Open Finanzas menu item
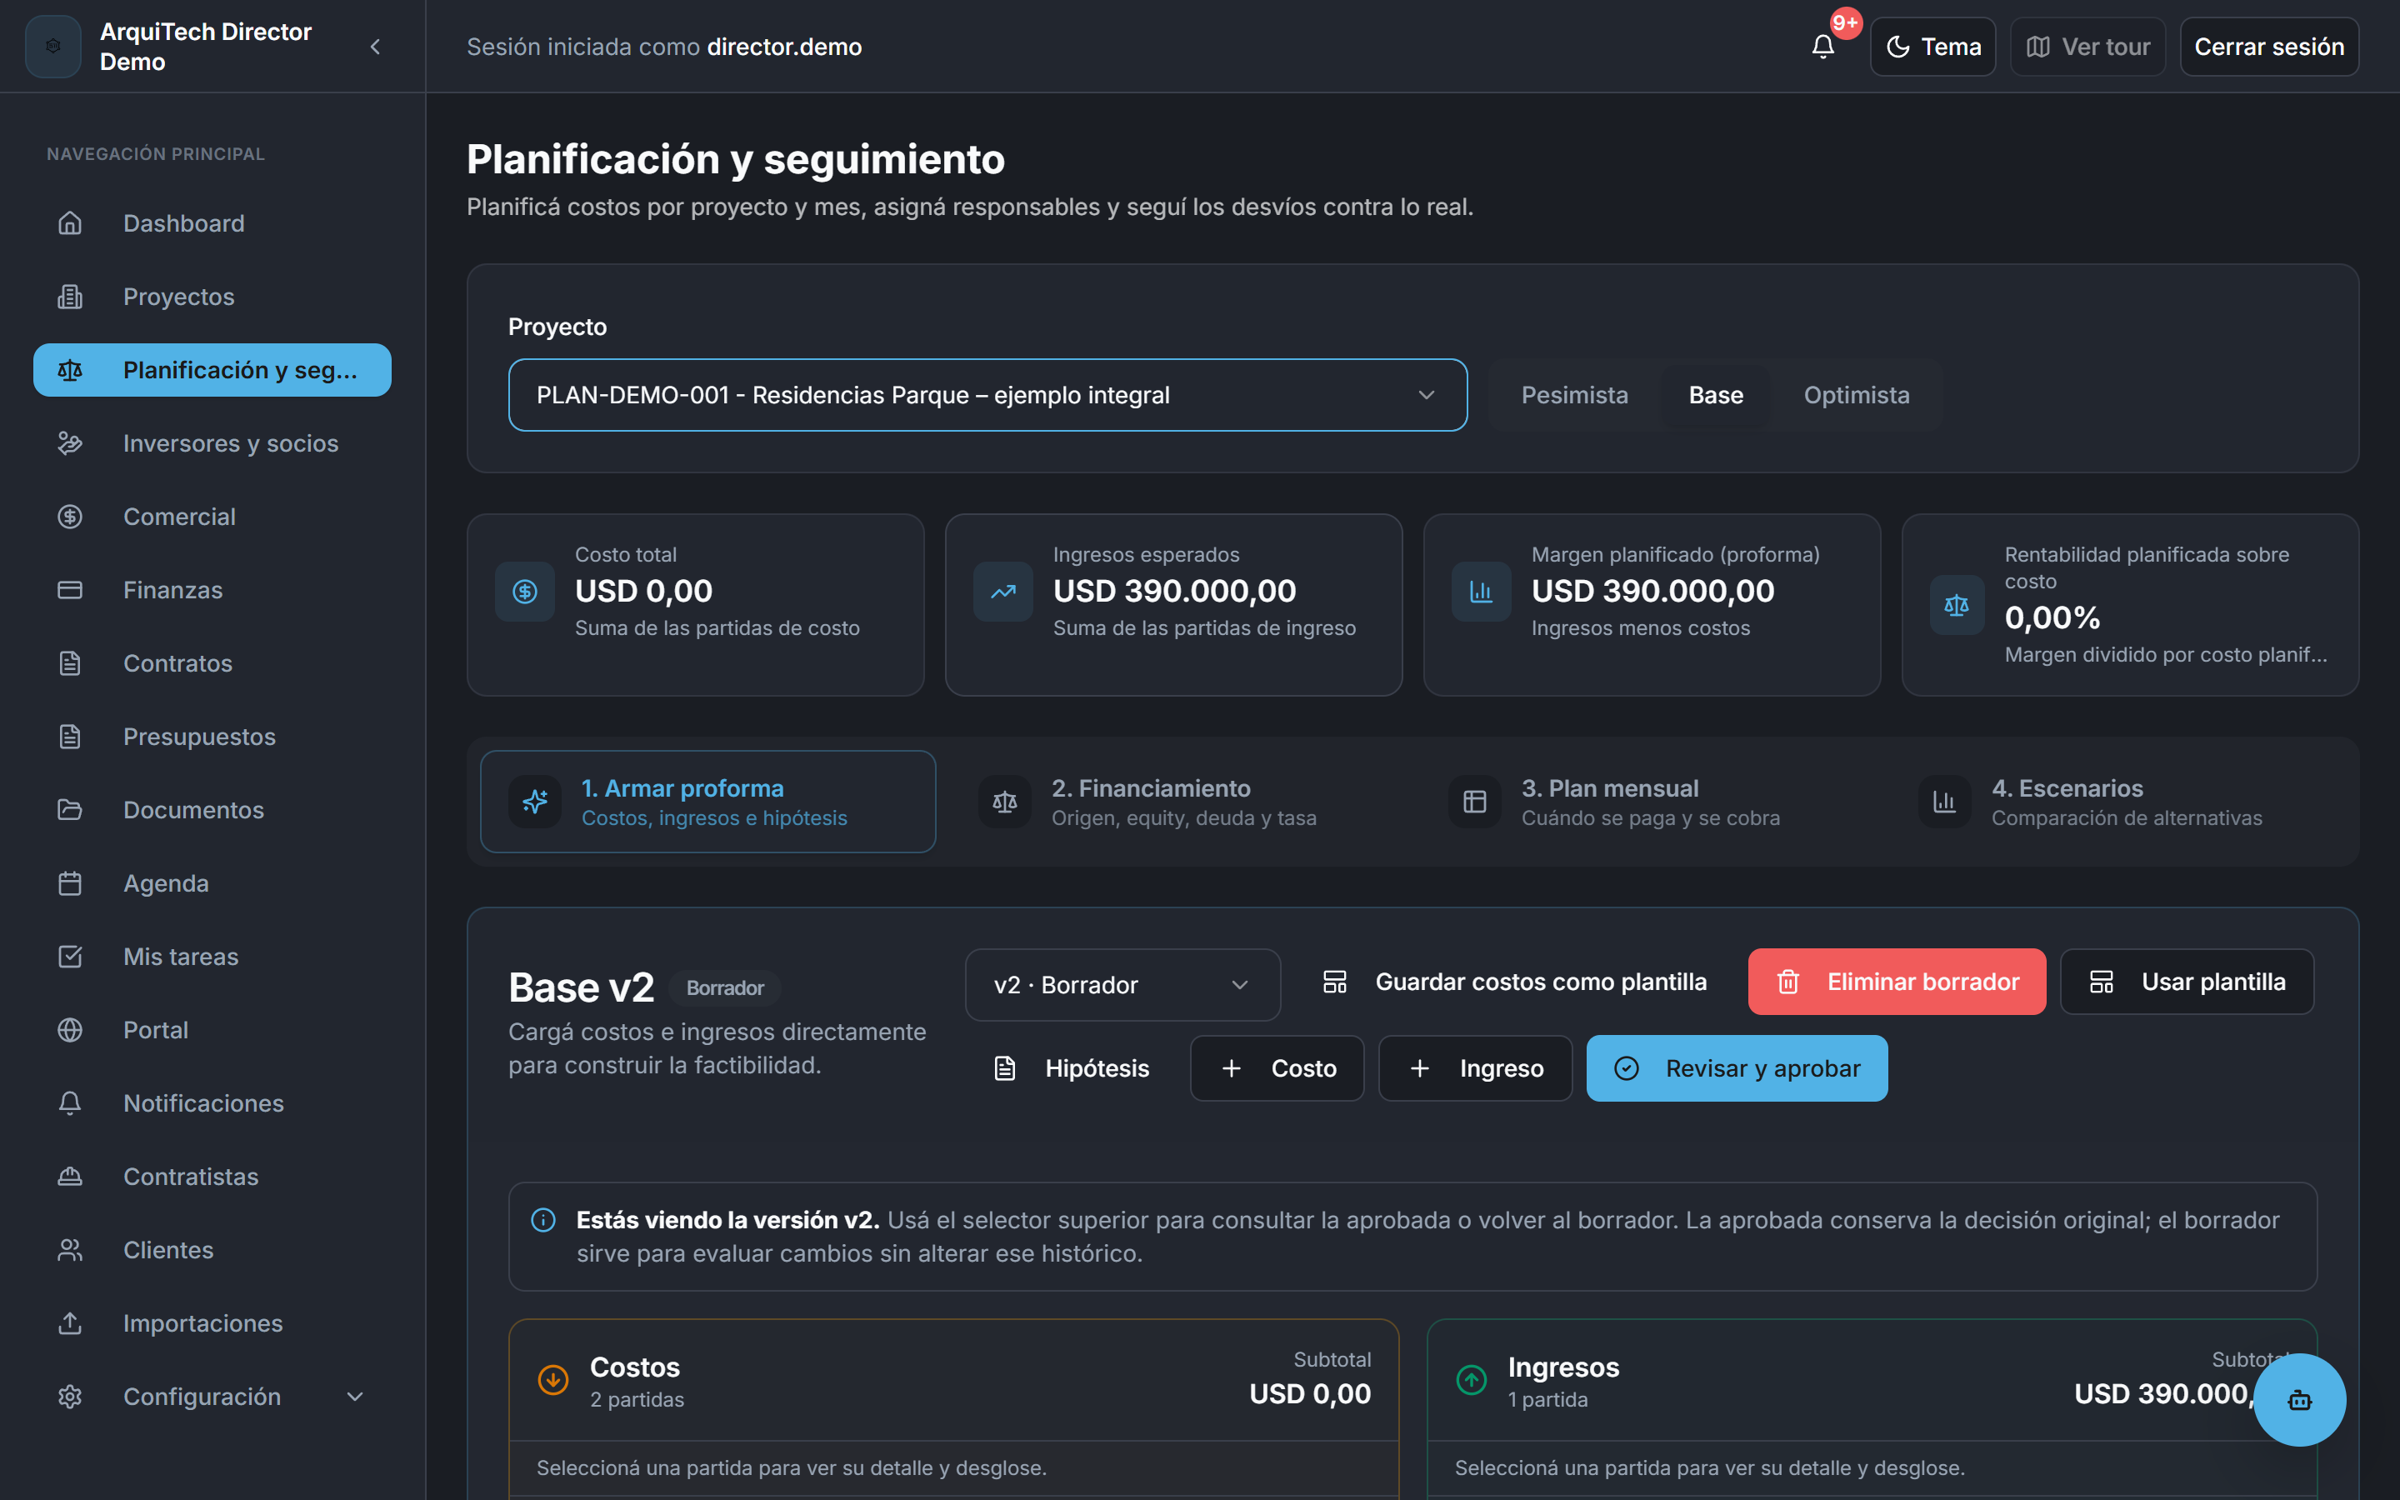Image resolution: width=2400 pixels, height=1500 pixels. [212, 590]
